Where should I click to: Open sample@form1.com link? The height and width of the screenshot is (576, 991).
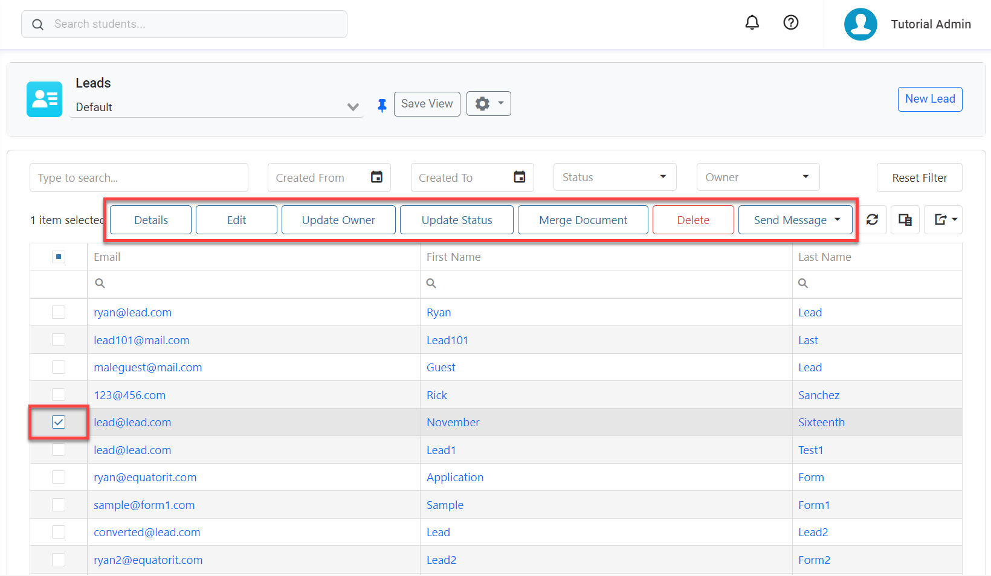(144, 505)
